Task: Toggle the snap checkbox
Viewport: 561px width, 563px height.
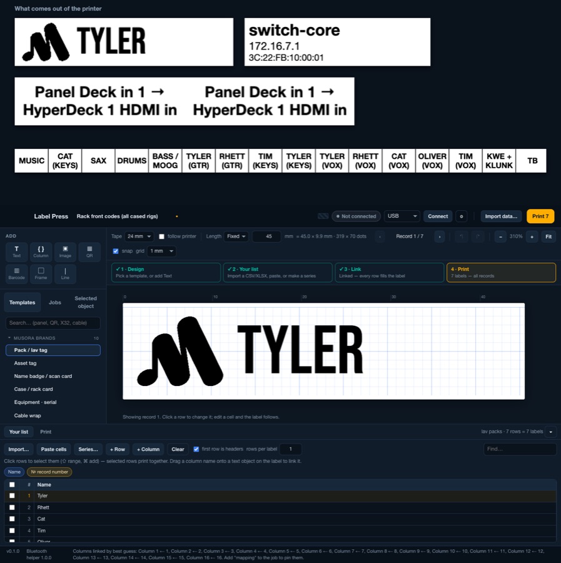Action: pyautogui.click(x=116, y=251)
